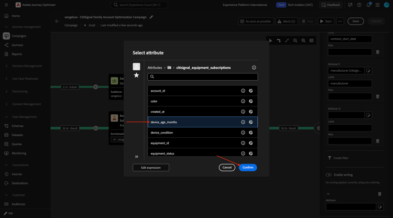Open Campaigns in sidebar
Screen dimensions: 393x218
19,36
